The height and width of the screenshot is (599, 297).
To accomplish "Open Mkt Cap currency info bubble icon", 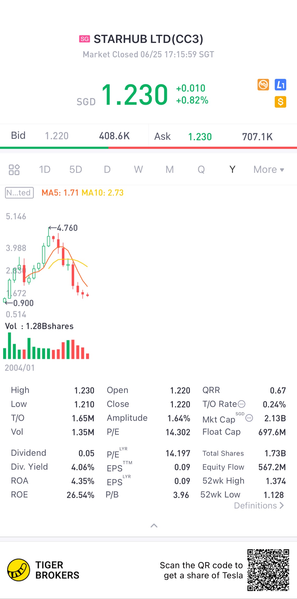I will (249, 418).
